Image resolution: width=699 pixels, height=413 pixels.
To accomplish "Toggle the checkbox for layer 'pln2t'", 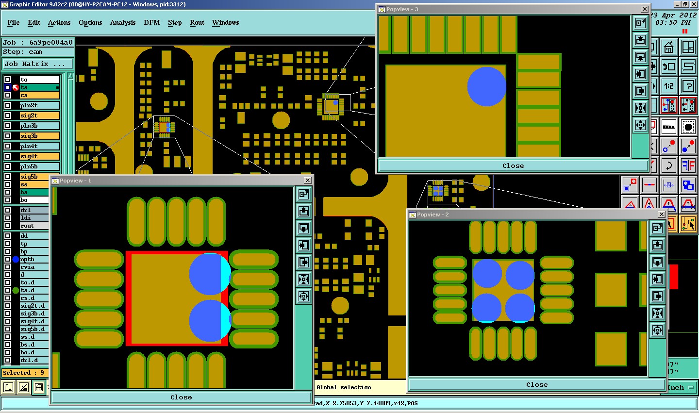I will (8, 105).
